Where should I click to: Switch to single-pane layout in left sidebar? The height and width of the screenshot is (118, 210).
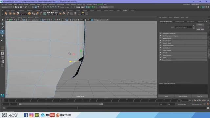click(2, 53)
